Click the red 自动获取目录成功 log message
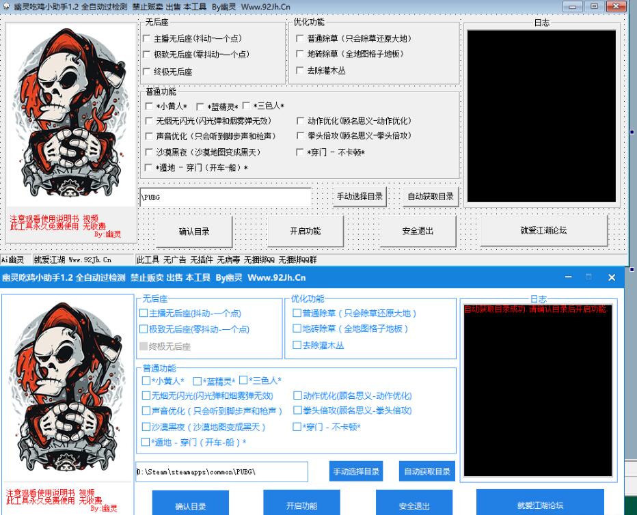The image size is (637, 515). (535, 309)
